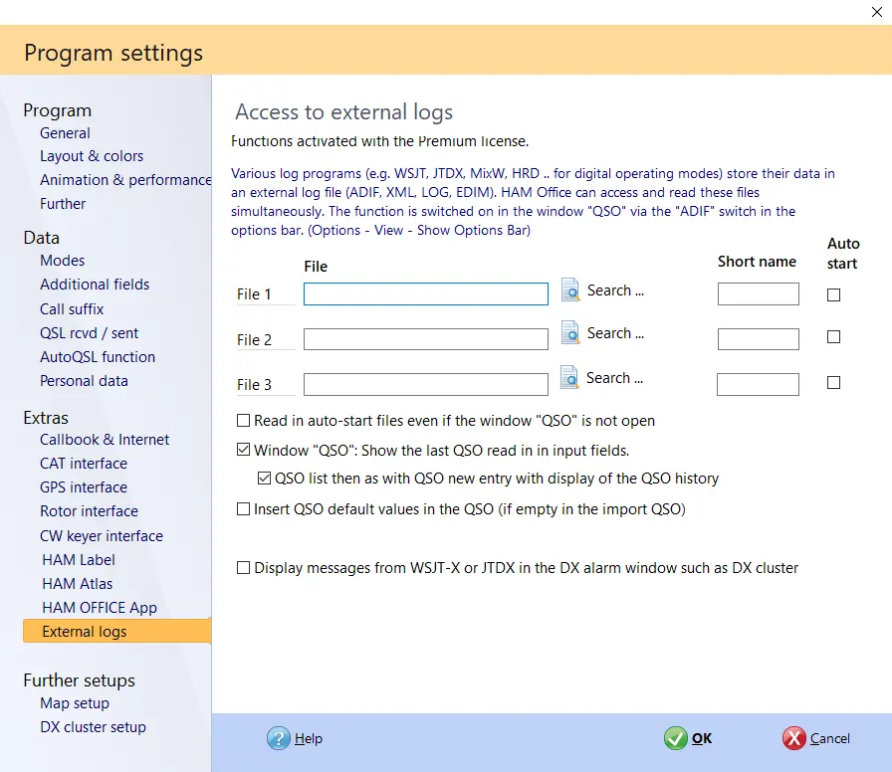The height and width of the screenshot is (772, 892).
Task: Click Search text for File 2
Action: pos(615,333)
